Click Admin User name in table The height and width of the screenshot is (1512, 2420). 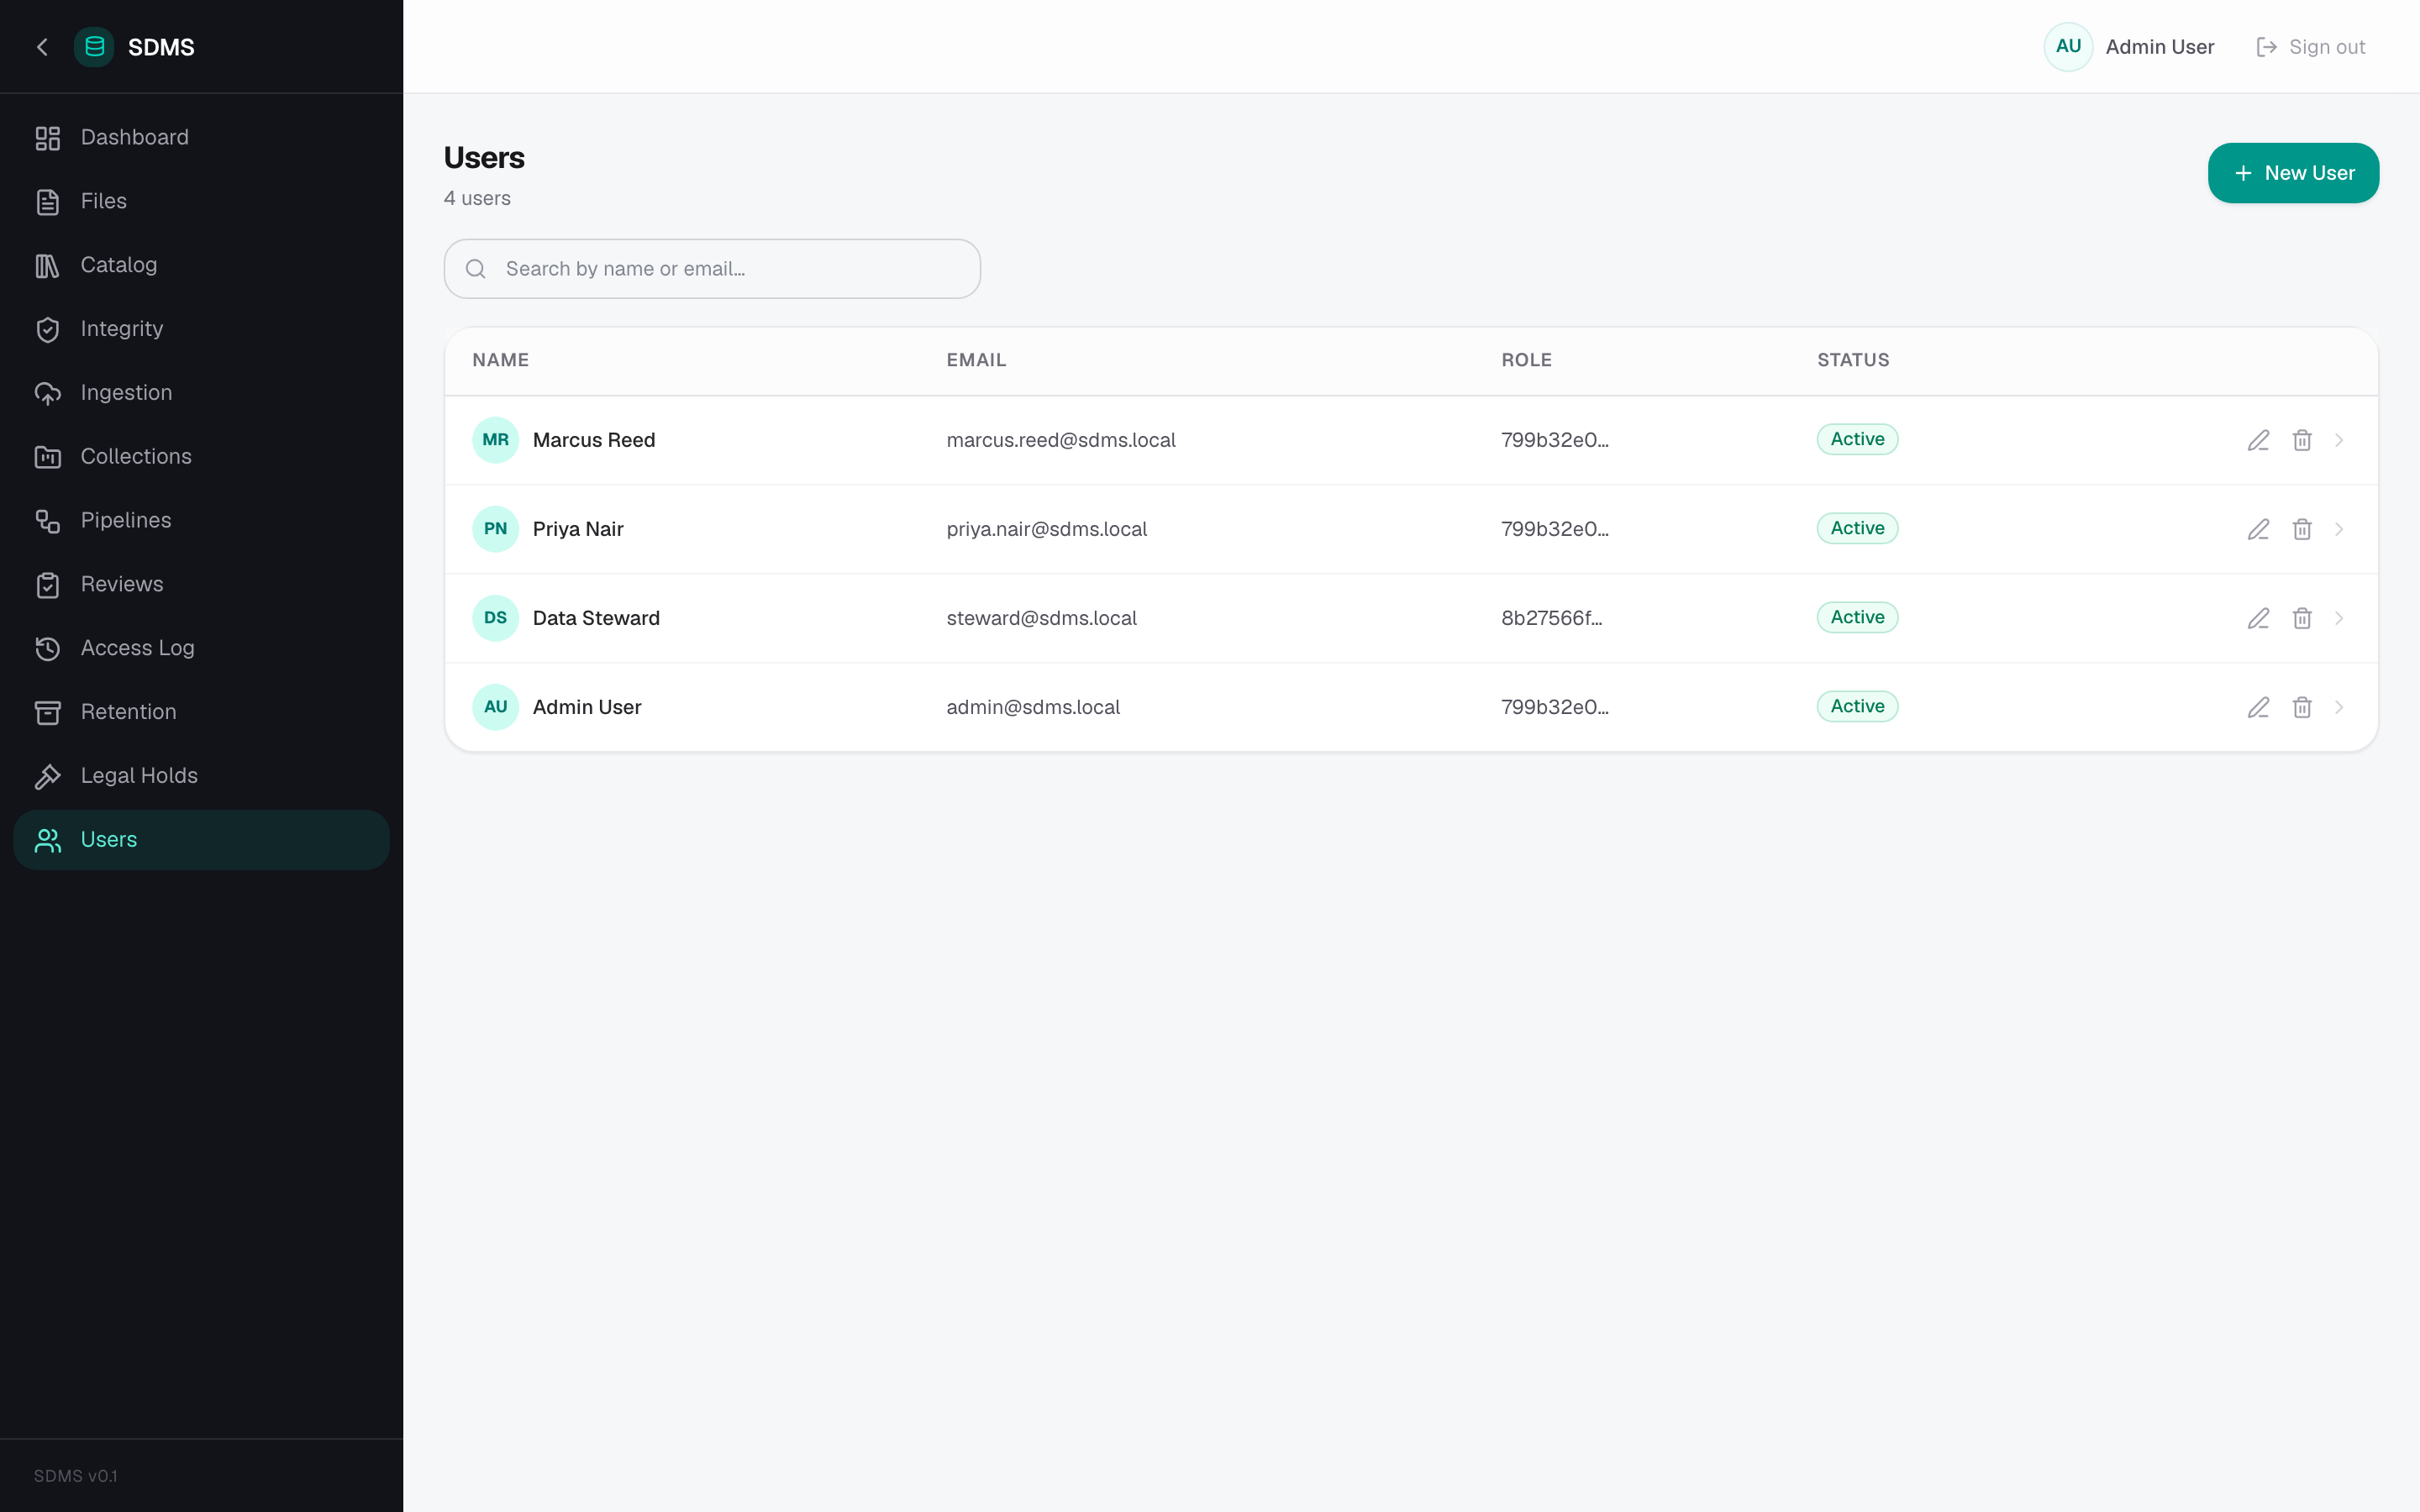(587, 707)
